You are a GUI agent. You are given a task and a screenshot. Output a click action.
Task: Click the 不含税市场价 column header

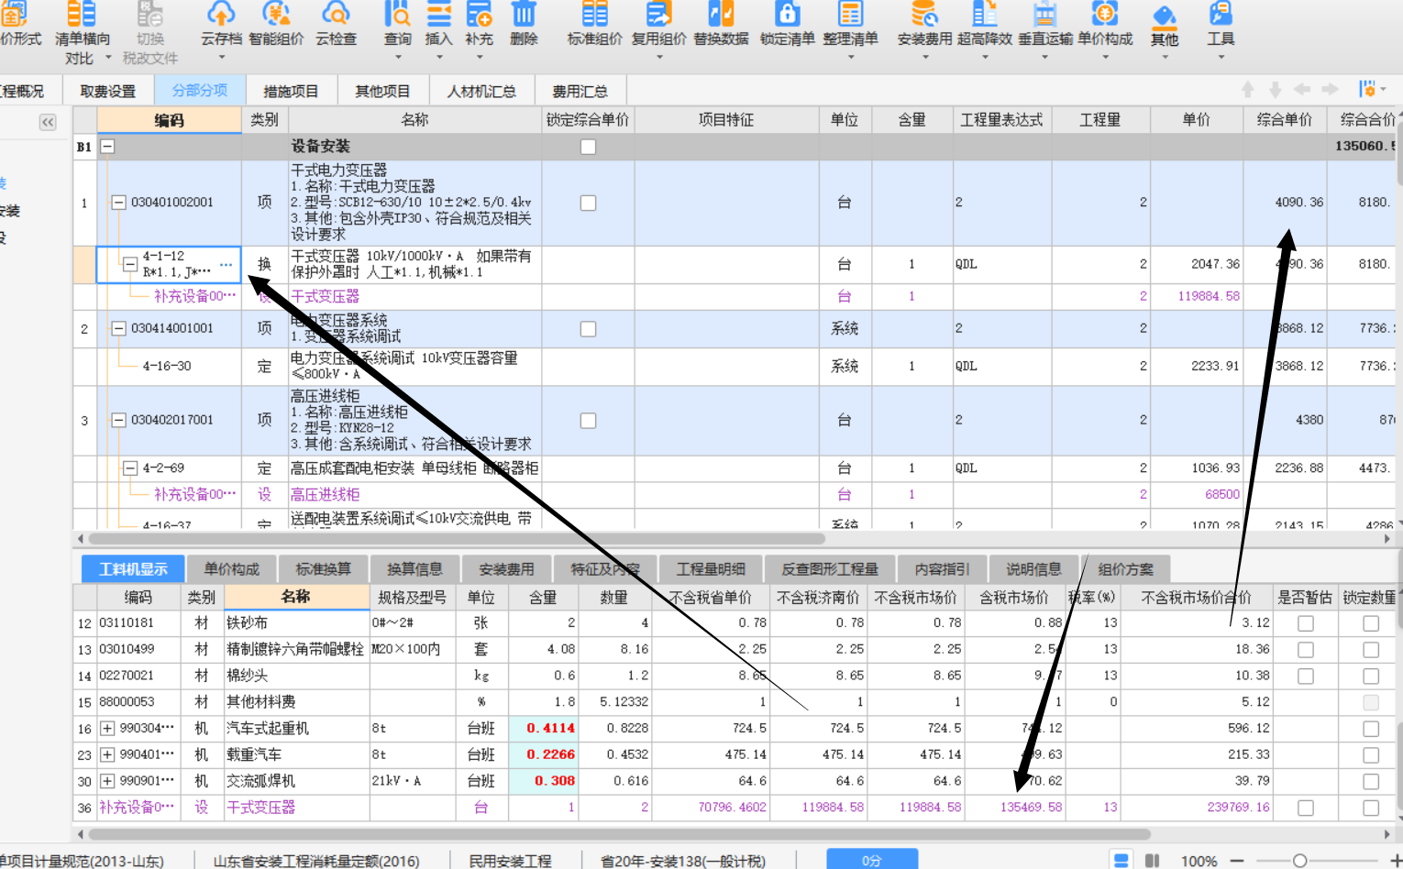point(915,598)
